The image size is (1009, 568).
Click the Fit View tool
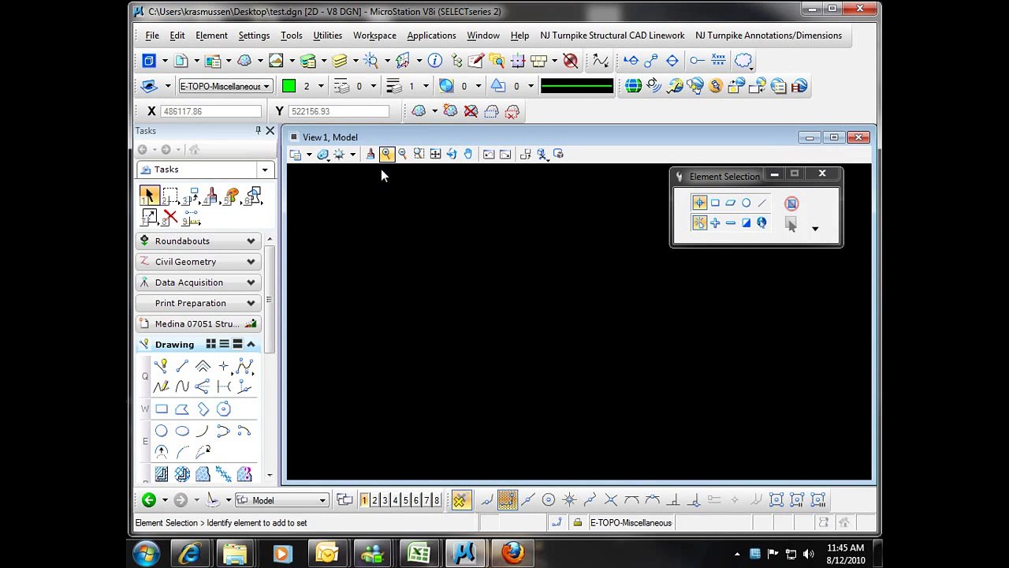click(x=435, y=155)
